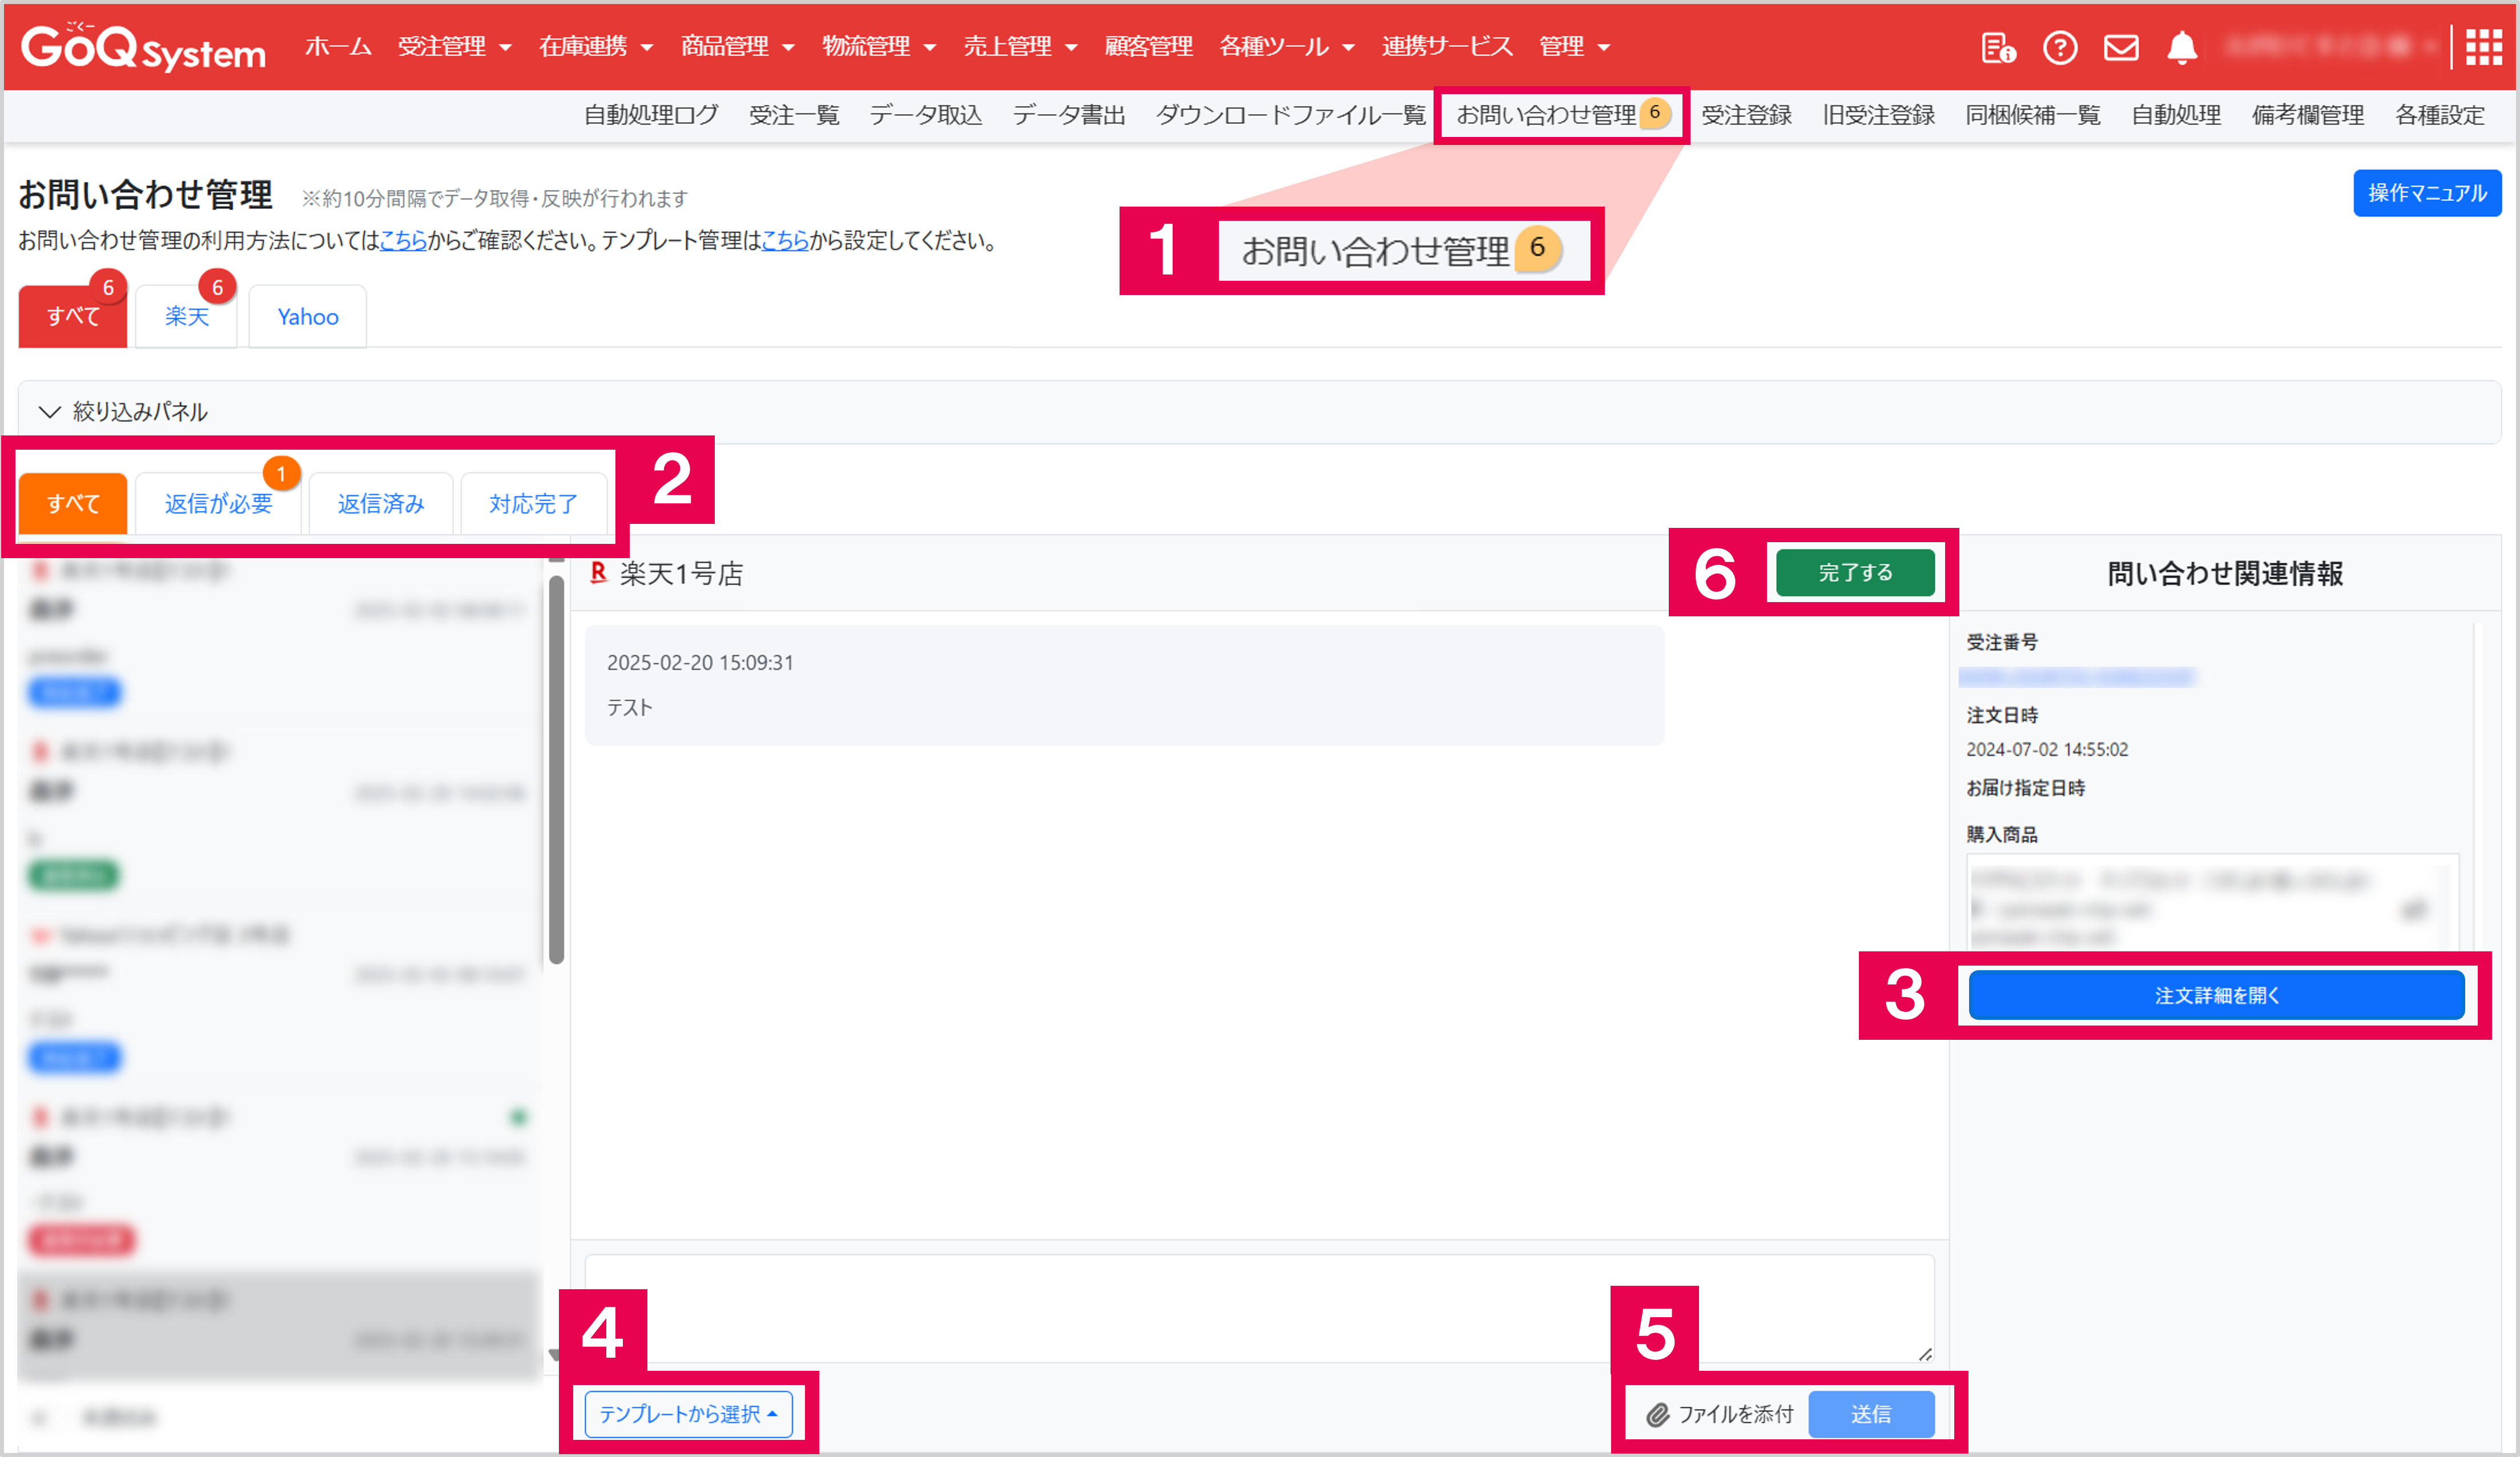Open 売上管理 dropdown menu
This screenshot has width=2520, height=1457.
coord(1020,47)
